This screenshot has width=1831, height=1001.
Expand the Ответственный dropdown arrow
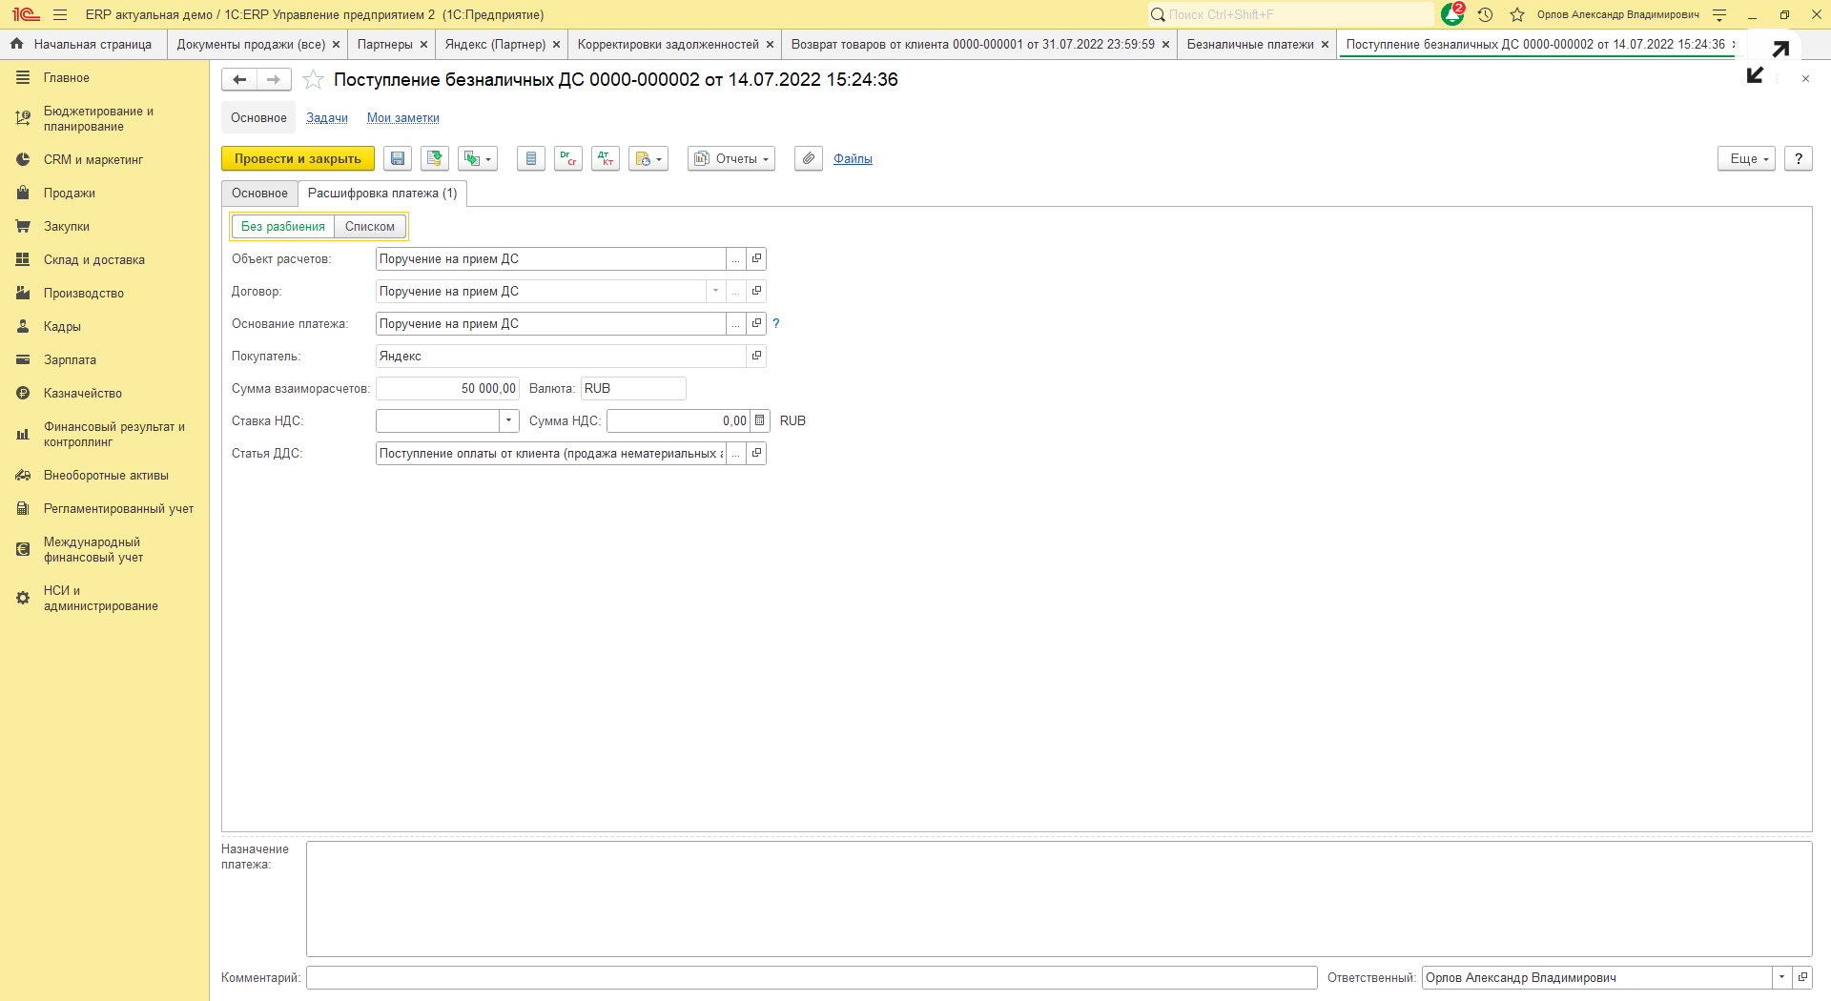pyautogui.click(x=1781, y=977)
